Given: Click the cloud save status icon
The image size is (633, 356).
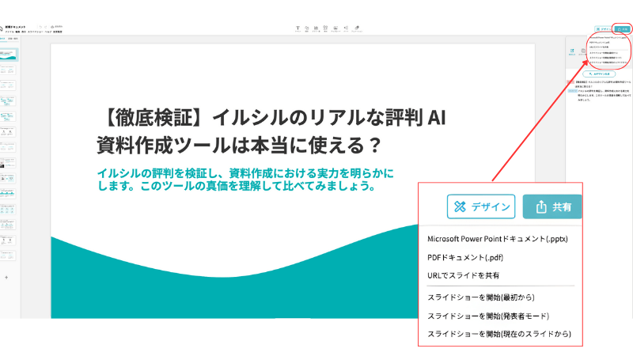Looking at the screenshot, I should tap(52, 27).
